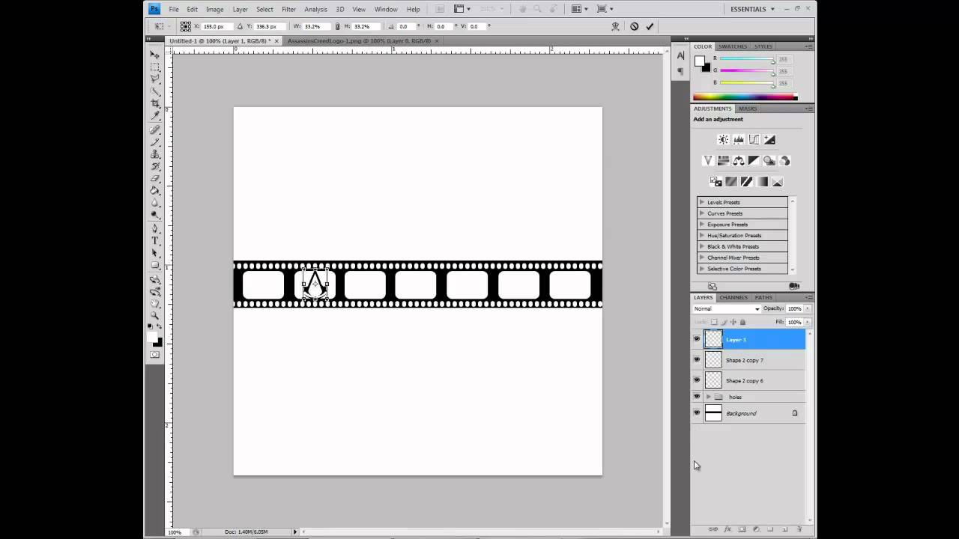Select the Eraser tool
959x539 pixels.
155,178
